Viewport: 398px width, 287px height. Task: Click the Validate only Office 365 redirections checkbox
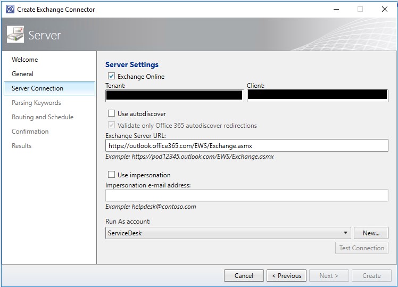click(111, 125)
